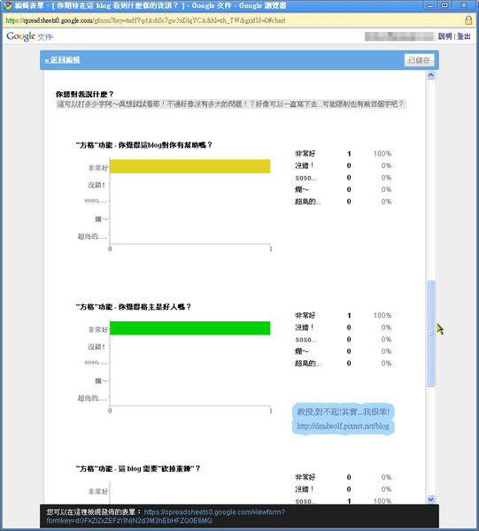Open the published form viewform link
The width and height of the screenshot is (479, 531).
(x=166, y=516)
